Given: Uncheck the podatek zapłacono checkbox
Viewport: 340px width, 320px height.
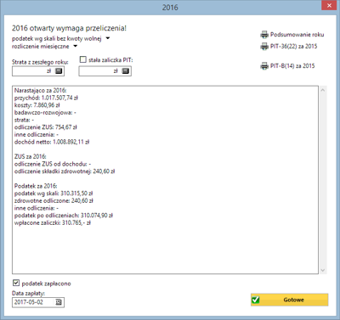Looking at the screenshot, I should coord(16,283).
